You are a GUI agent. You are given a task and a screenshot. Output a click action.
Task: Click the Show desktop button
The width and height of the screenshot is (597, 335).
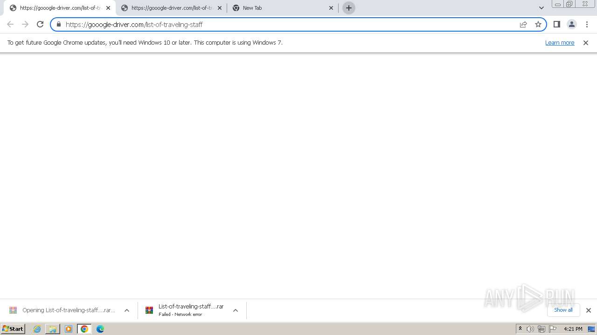(x=592, y=329)
